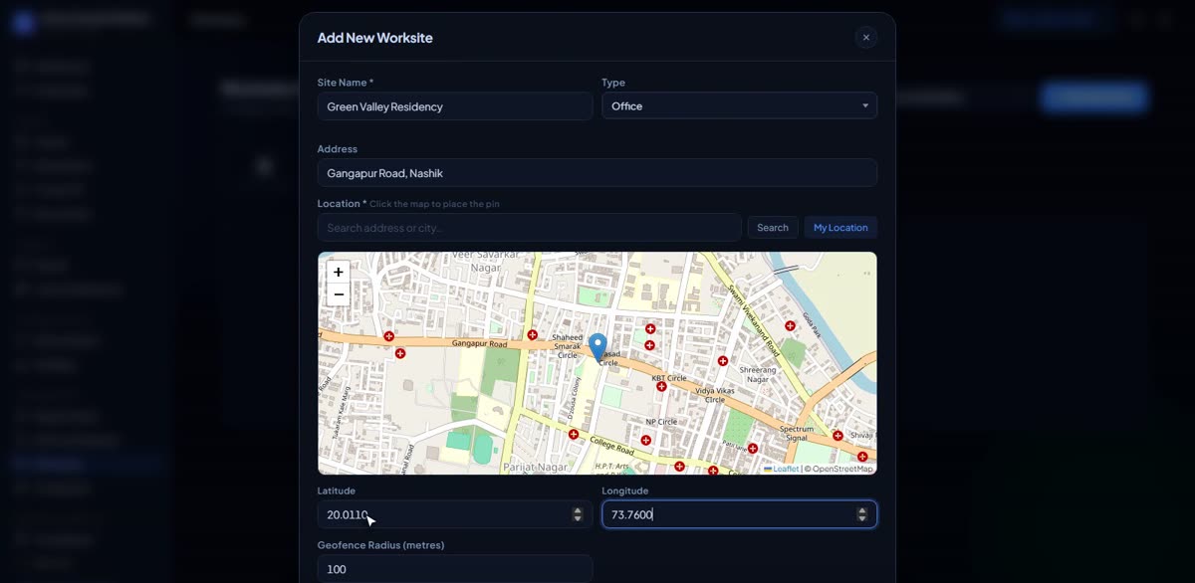Viewport: 1195px width, 583px height.
Task: Click the Shaheed Smarak Circle map label
Action: click(567, 346)
